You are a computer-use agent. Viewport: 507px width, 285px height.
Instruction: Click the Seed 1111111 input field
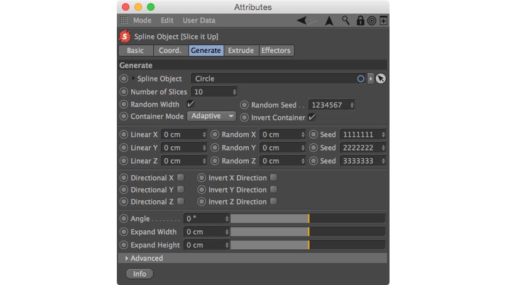tap(363, 134)
